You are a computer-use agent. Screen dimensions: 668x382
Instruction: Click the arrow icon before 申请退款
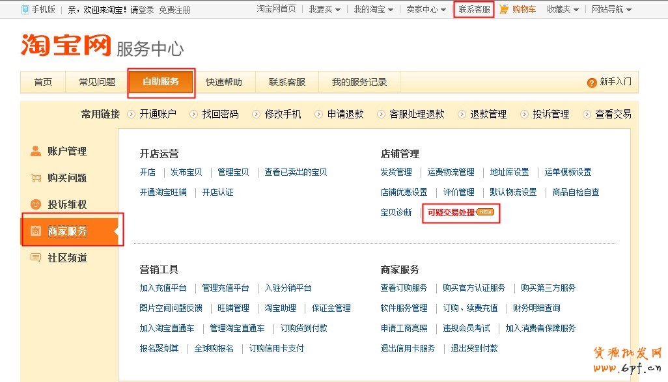coord(318,114)
